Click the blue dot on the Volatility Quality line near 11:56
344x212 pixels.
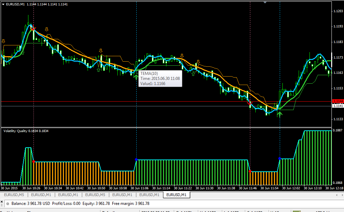pos(279,158)
